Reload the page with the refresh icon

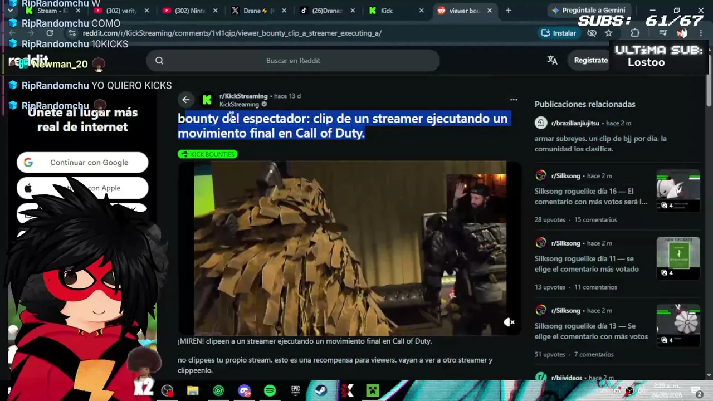50,33
